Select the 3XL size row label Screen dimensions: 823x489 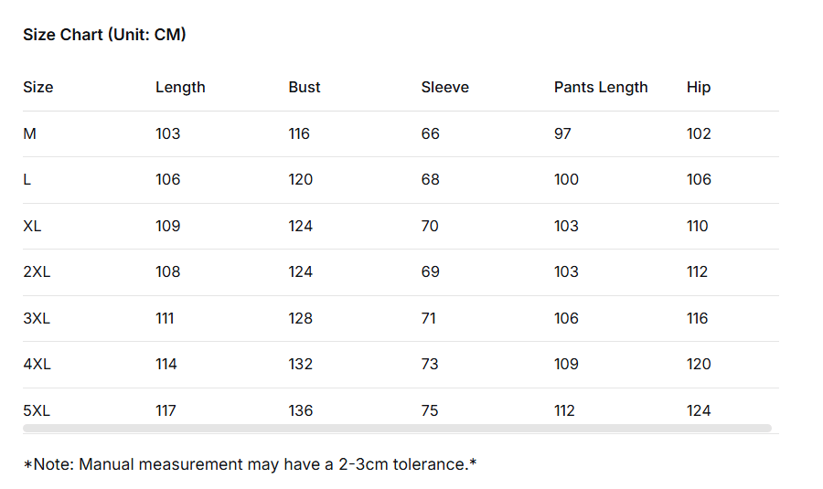(37, 318)
